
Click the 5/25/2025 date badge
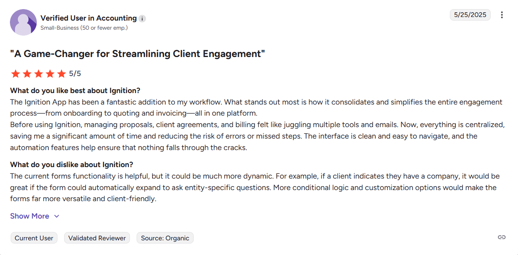[x=470, y=15]
